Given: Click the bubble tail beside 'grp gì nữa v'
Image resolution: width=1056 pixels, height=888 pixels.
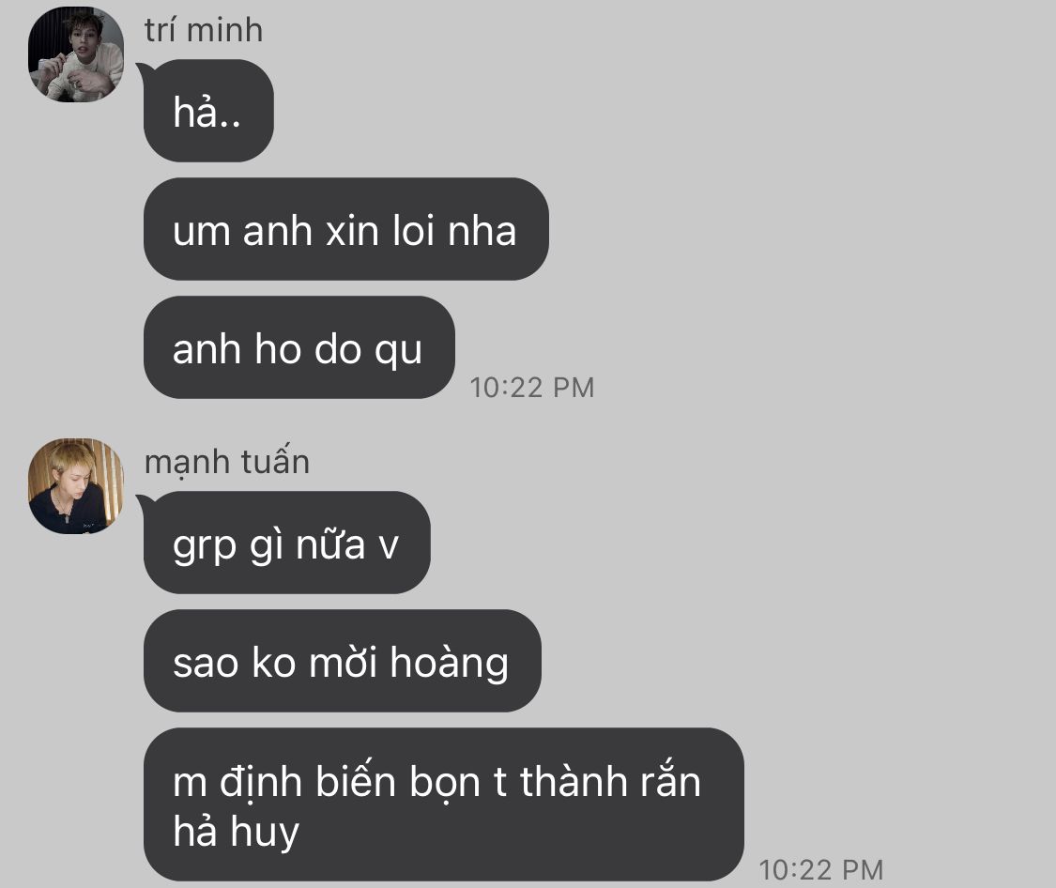Looking at the screenshot, I should coord(145,503).
